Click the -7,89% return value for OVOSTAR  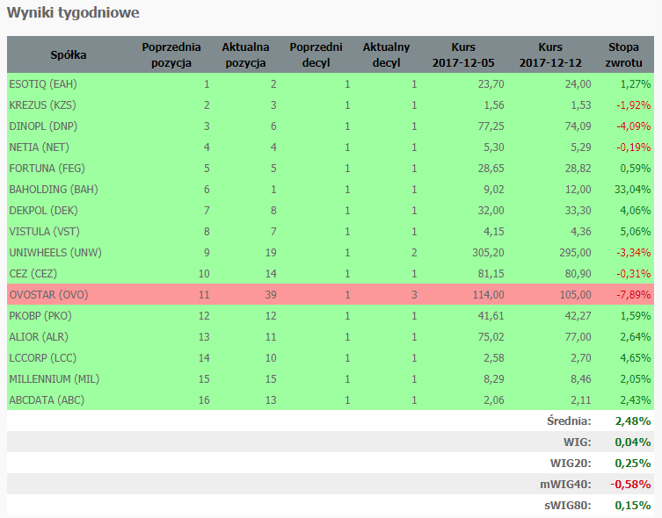point(632,295)
